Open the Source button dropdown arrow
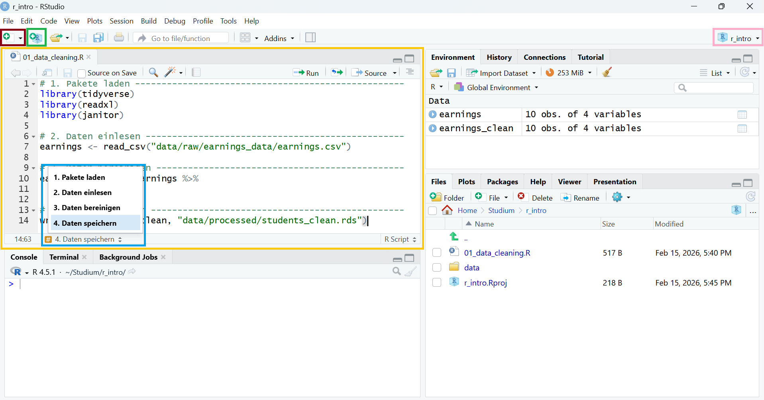 pyautogui.click(x=395, y=73)
